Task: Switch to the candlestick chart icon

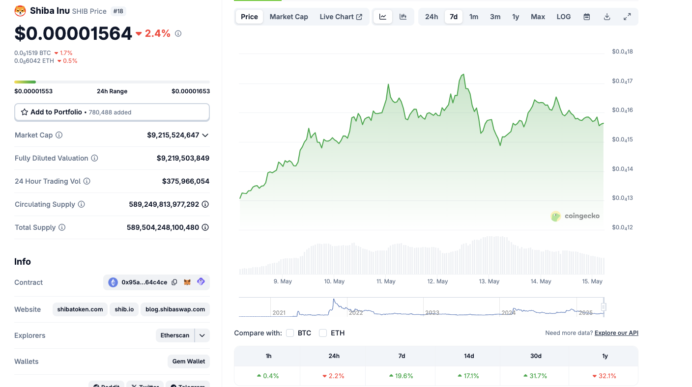Action: 403,17
